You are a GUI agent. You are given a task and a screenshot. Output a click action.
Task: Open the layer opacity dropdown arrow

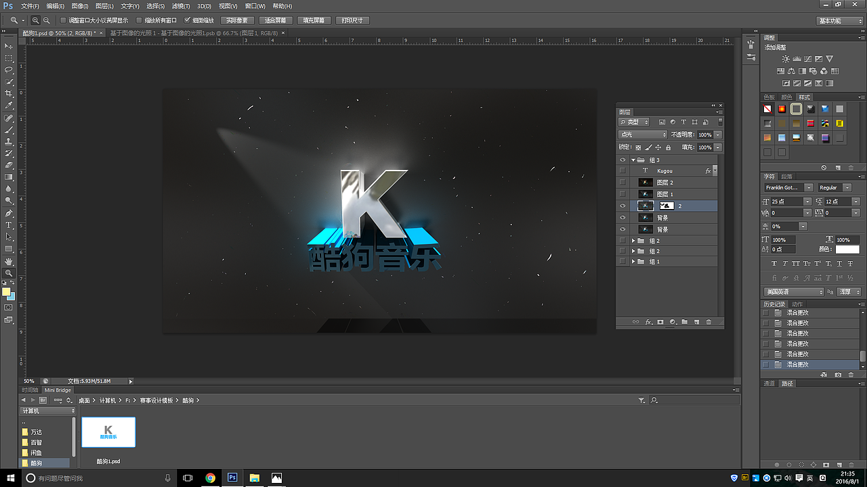718,135
